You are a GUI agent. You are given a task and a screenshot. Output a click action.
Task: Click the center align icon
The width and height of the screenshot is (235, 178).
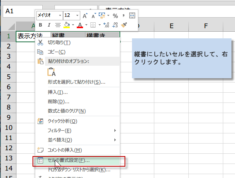tap(58, 25)
